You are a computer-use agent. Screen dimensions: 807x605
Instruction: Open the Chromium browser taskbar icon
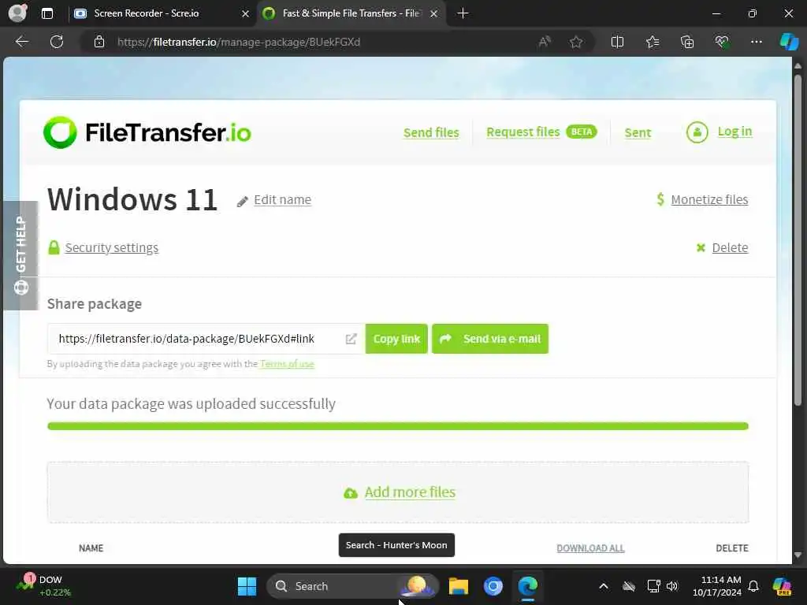493,586
